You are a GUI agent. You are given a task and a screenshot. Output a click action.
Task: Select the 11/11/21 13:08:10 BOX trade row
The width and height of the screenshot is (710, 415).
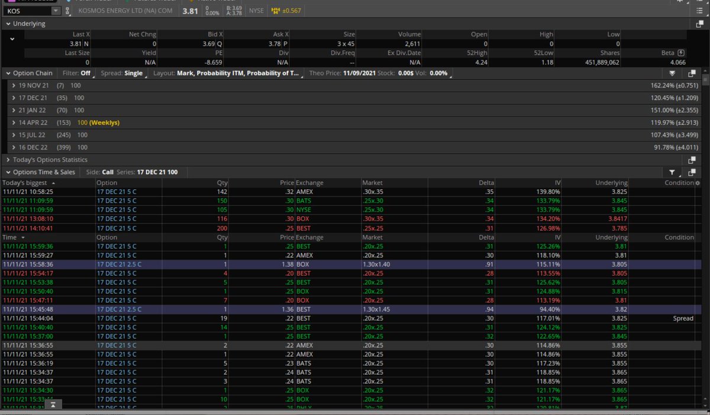click(x=351, y=219)
